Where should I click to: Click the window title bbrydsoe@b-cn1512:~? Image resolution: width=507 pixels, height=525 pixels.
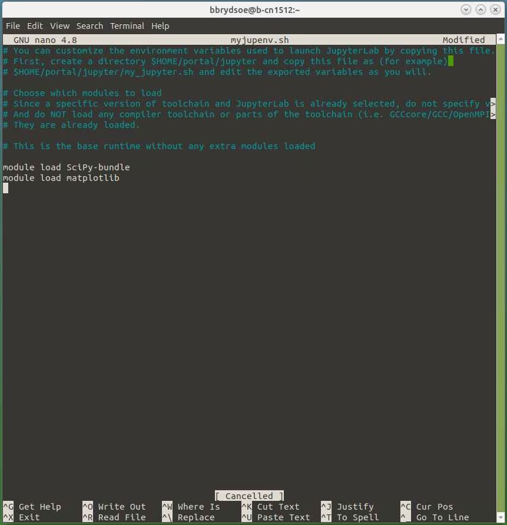[x=254, y=10]
